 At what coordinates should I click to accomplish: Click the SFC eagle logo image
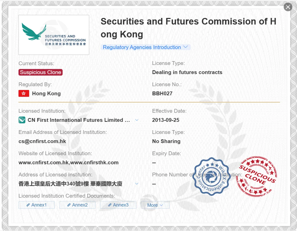coord(54,35)
